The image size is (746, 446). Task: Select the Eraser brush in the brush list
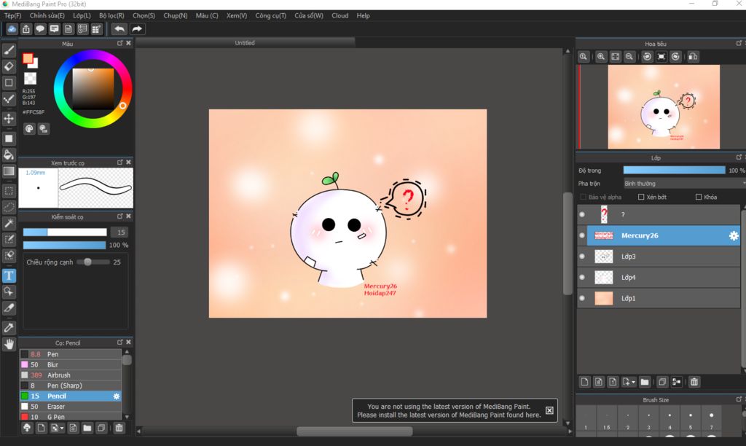tap(71, 407)
